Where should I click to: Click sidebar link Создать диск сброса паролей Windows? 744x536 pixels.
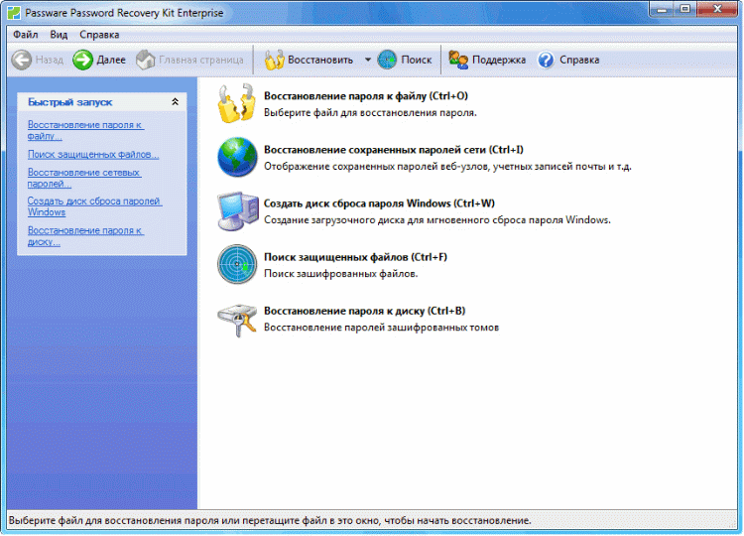coord(94,206)
